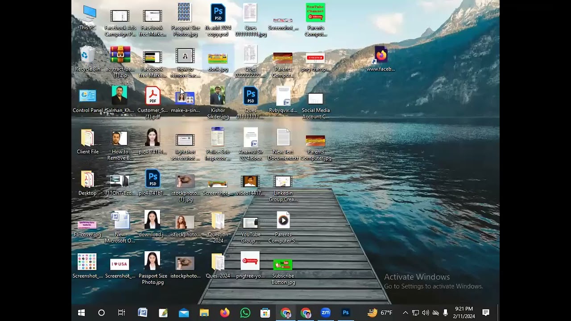Show hidden system tray icons
This screenshot has height=321, width=571.
(x=405, y=313)
